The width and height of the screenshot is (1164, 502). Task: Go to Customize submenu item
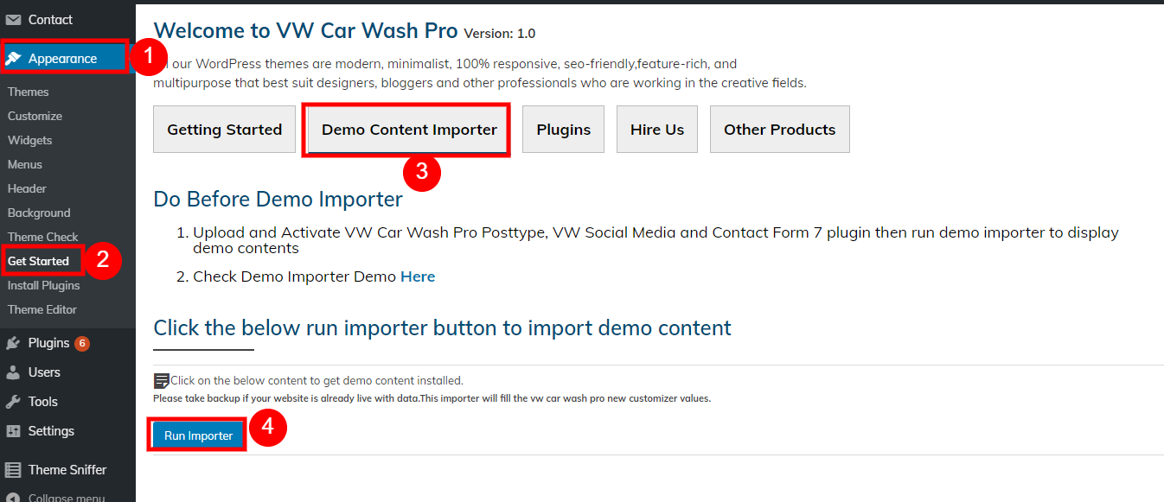35,116
